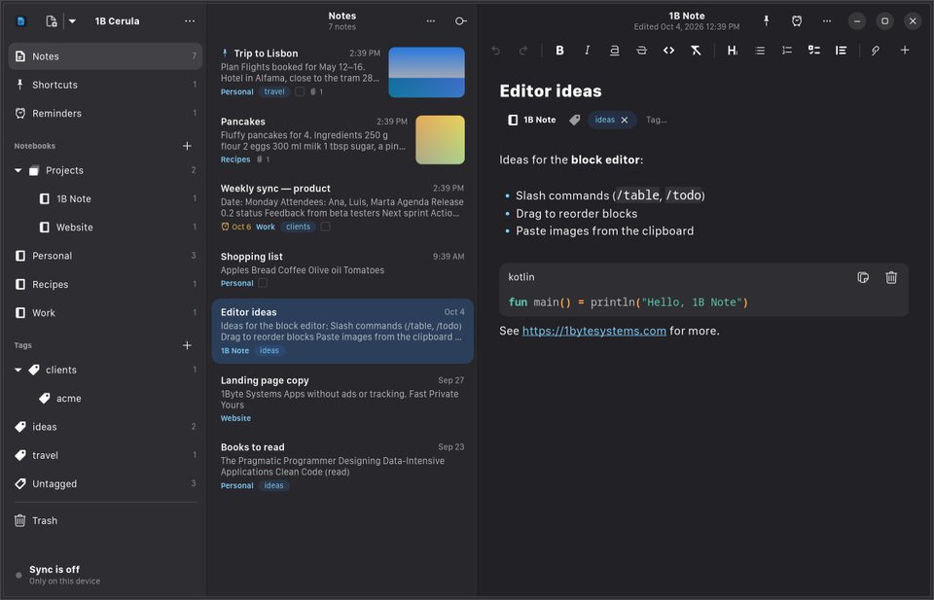The width and height of the screenshot is (934, 600).
Task: Filter by the ideas tag in sidebar
Action: [x=105, y=427]
